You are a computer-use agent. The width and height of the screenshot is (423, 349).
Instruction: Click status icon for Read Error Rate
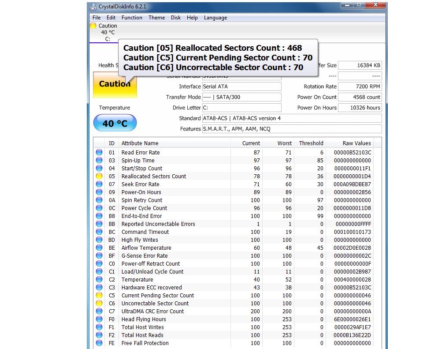[99, 152]
